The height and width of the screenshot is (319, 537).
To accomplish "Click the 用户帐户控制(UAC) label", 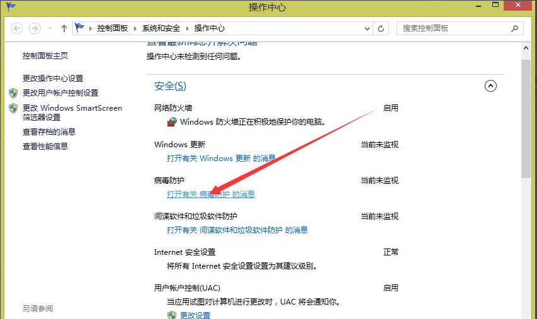I will (187, 288).
